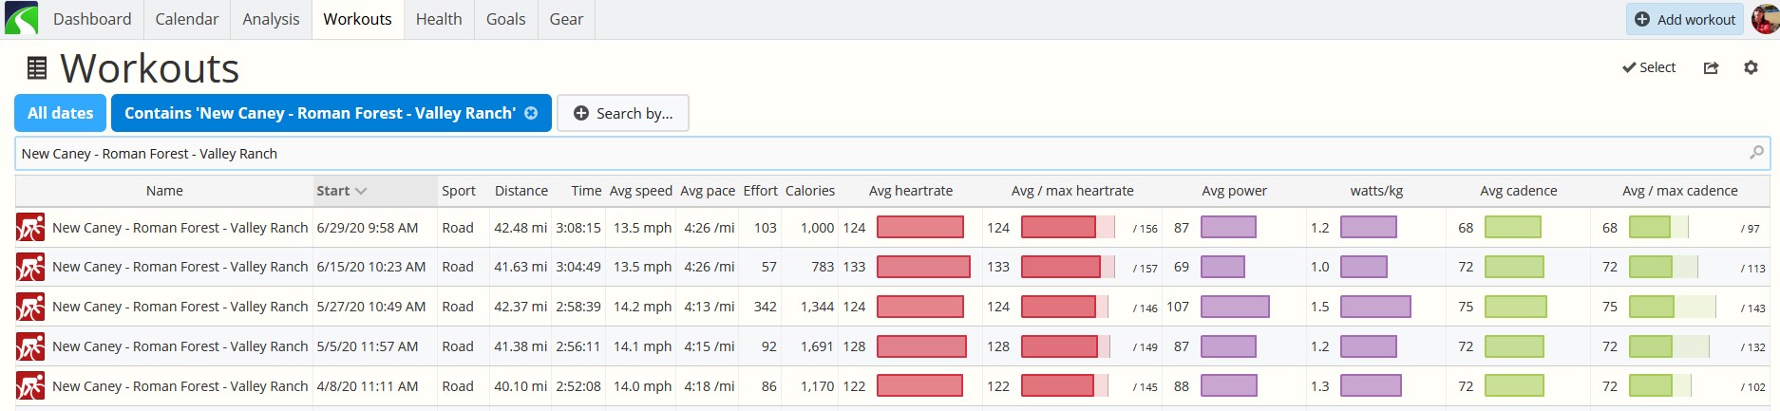The width and height of the screenshot is (1780, 411).
Task: Sort by Start column arrow
Action: coord(361,191)
